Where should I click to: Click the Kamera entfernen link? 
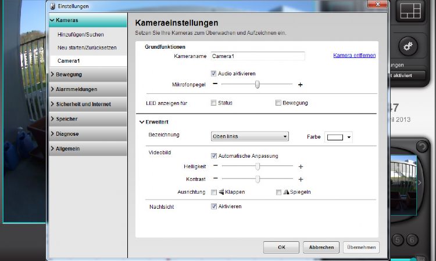click(354, 56)
